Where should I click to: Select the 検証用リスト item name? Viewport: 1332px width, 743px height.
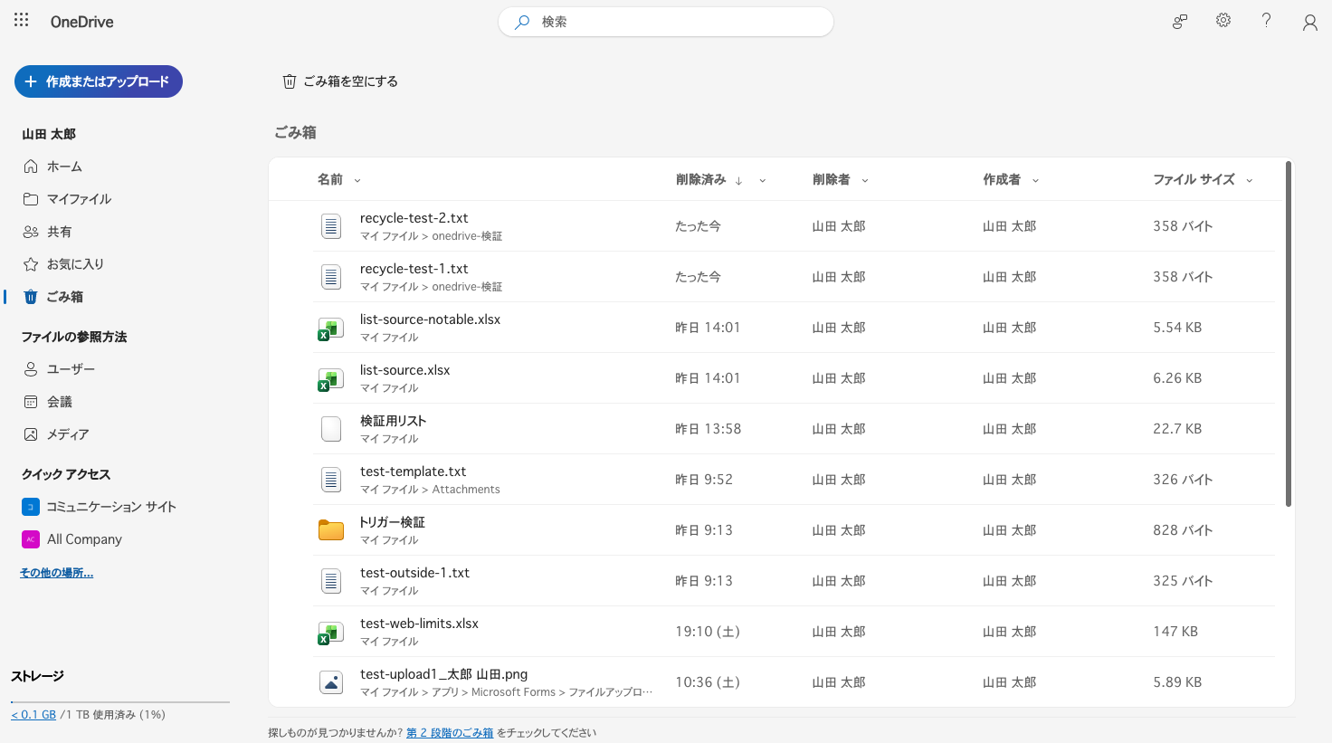tap(393, 421)
